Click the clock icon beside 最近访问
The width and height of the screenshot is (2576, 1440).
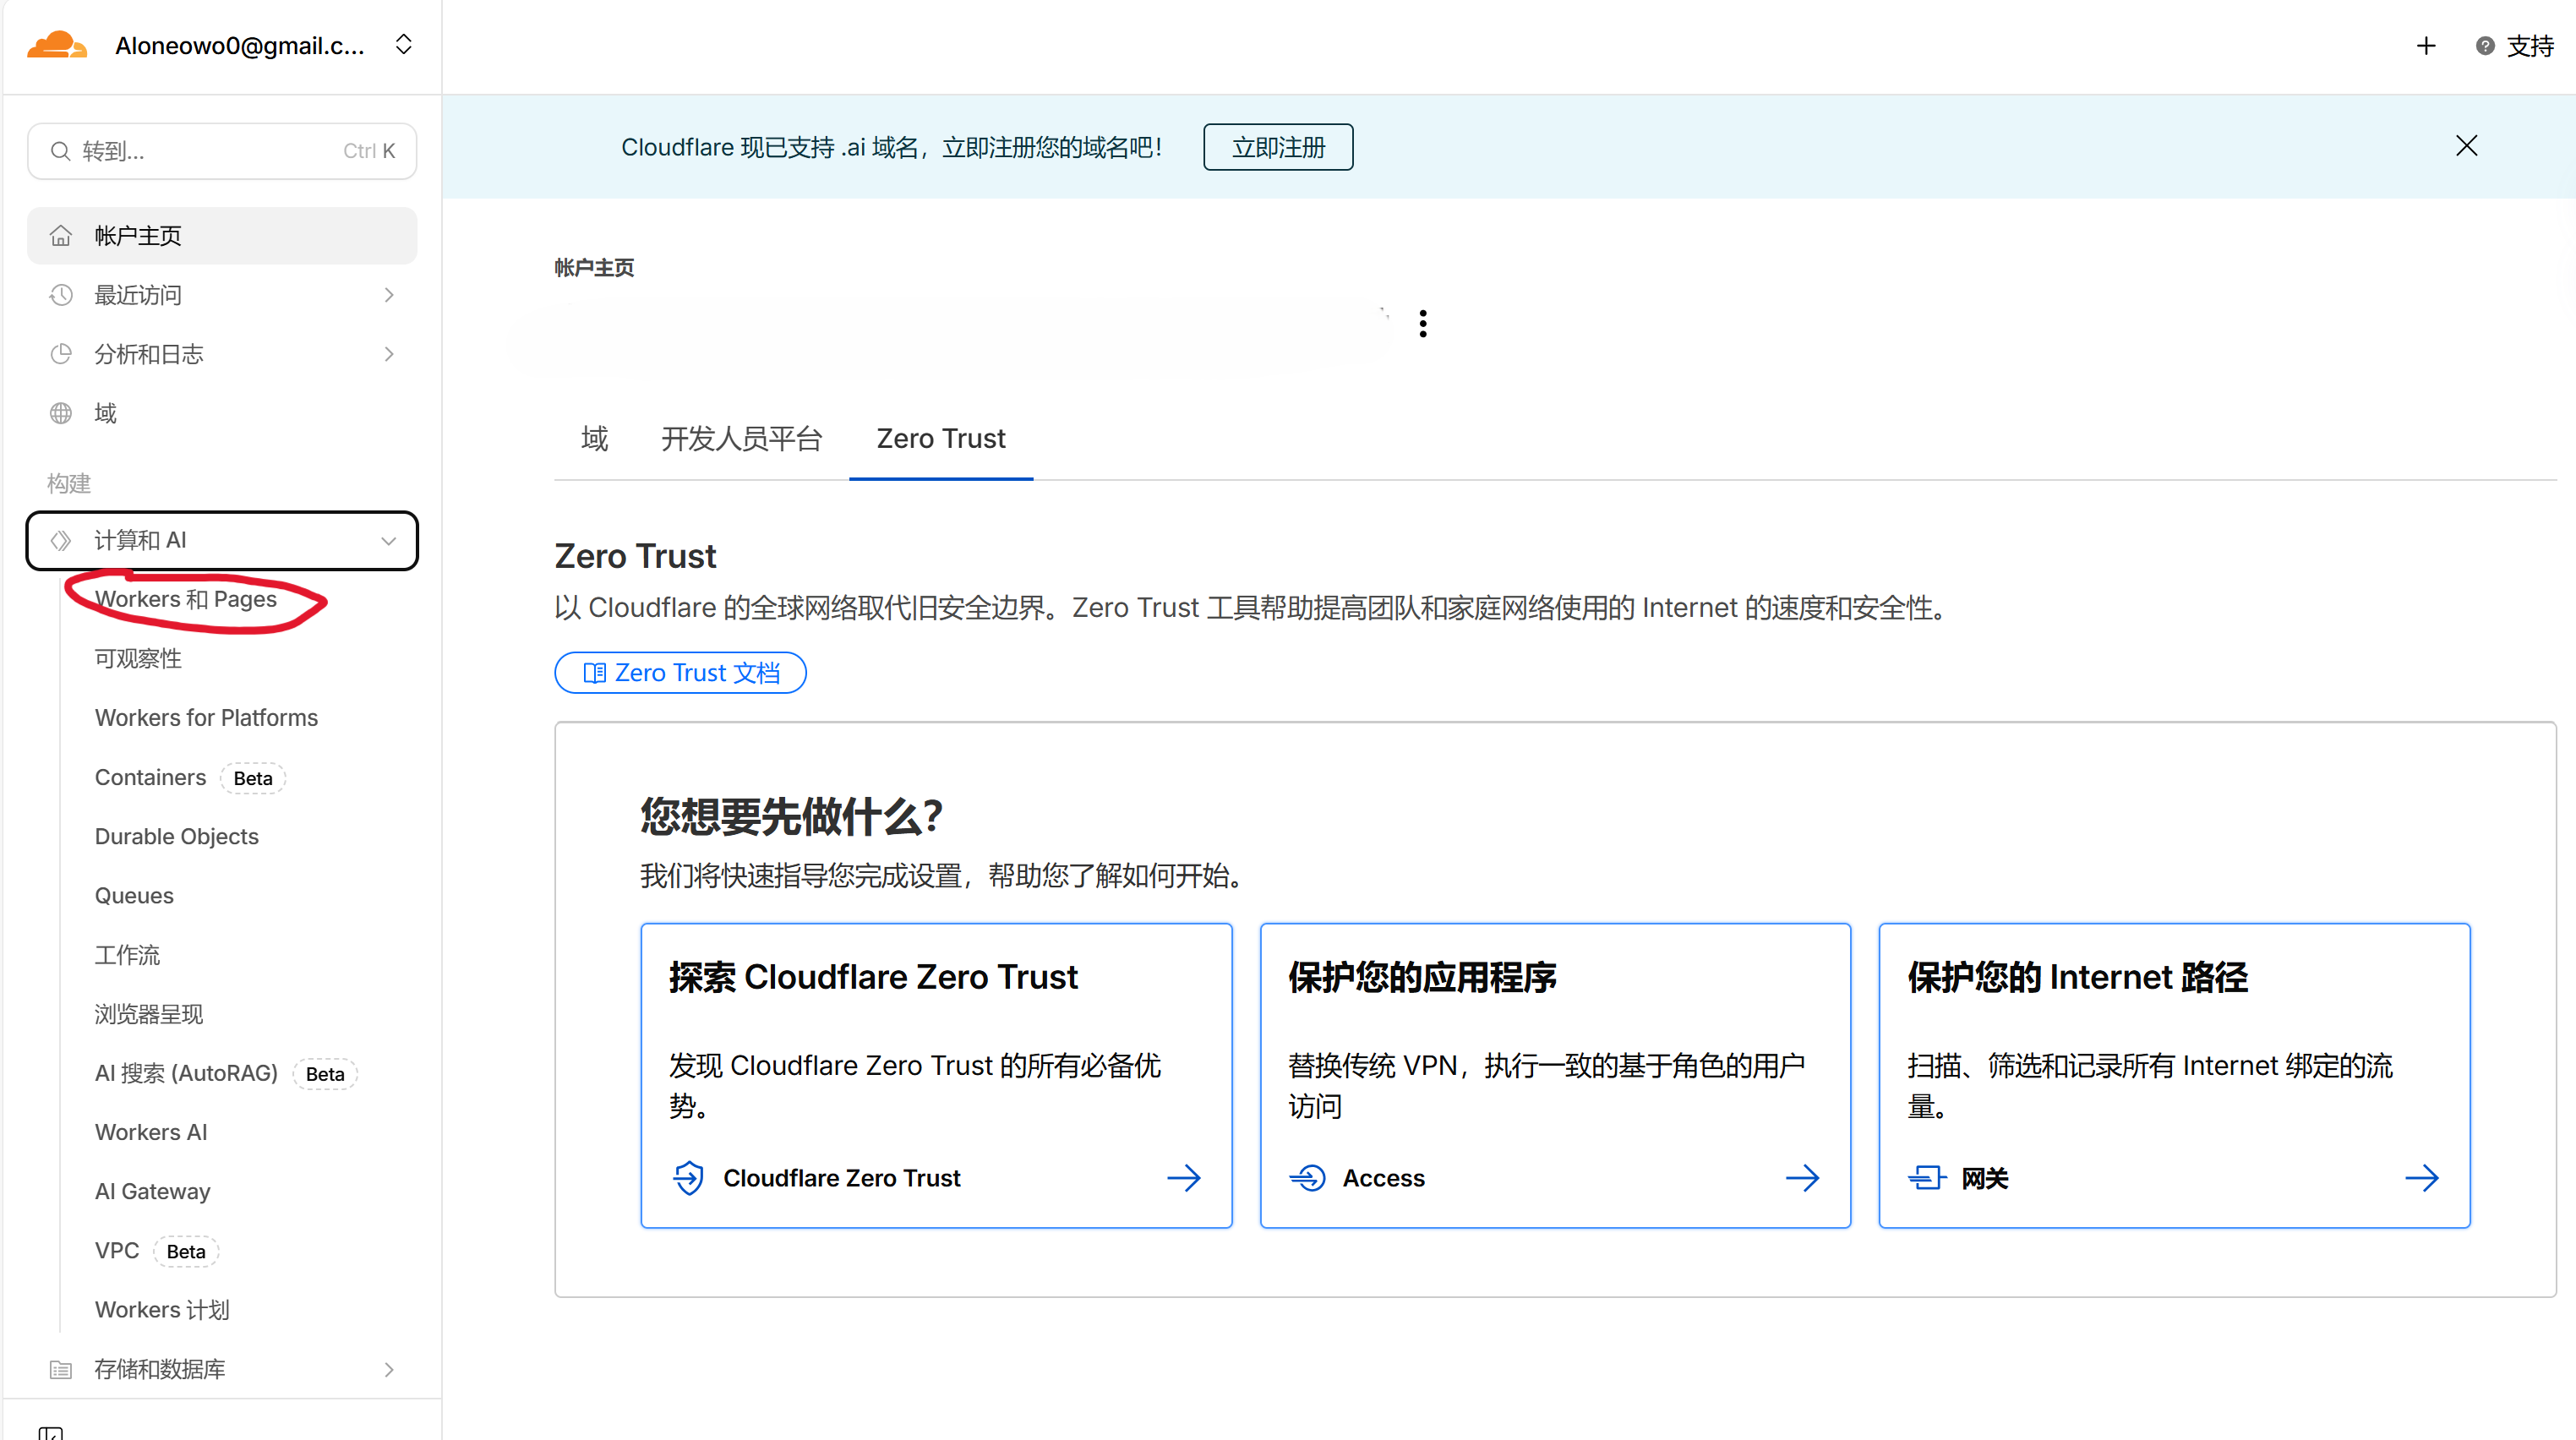[61, 295]
